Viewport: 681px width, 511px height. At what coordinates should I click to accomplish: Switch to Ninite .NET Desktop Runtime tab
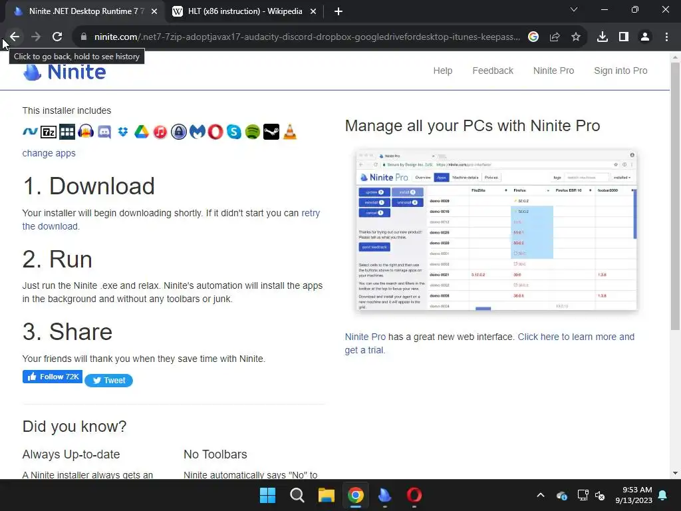[86, 11]
